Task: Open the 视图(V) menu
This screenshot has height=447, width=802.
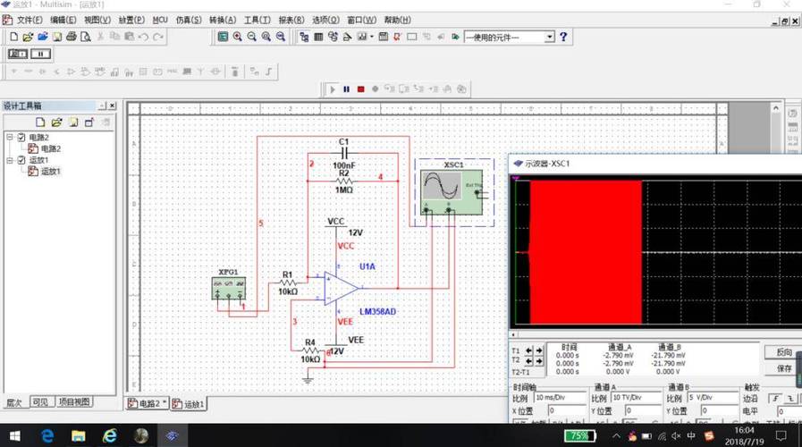Action: (x=97, y=20)
